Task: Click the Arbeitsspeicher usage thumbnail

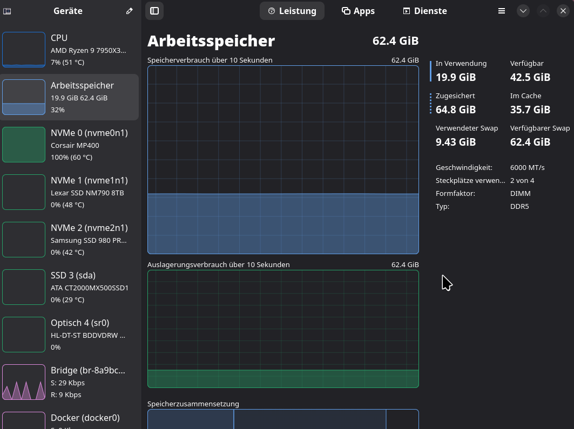Action: (x=24, y=97)
